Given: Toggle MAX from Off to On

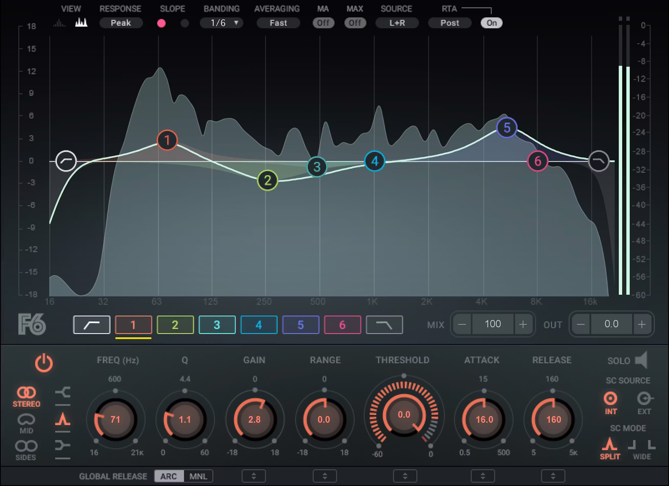Looking at the screenshot, I should [x=355, y=23].
